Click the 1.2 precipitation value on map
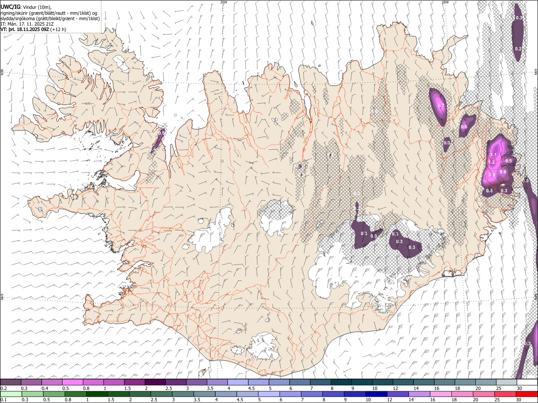 (491, 162)
